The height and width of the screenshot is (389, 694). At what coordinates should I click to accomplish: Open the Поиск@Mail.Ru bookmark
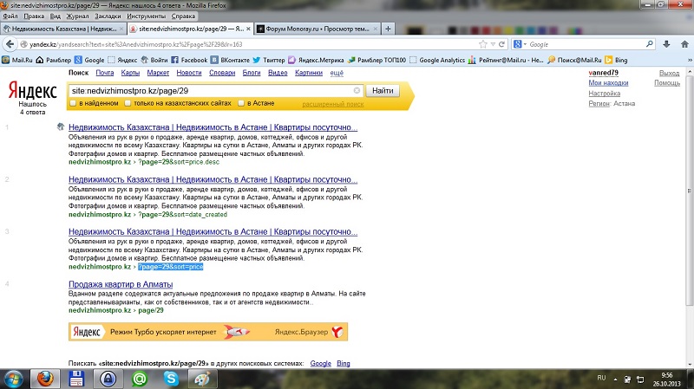coord(574,60)
